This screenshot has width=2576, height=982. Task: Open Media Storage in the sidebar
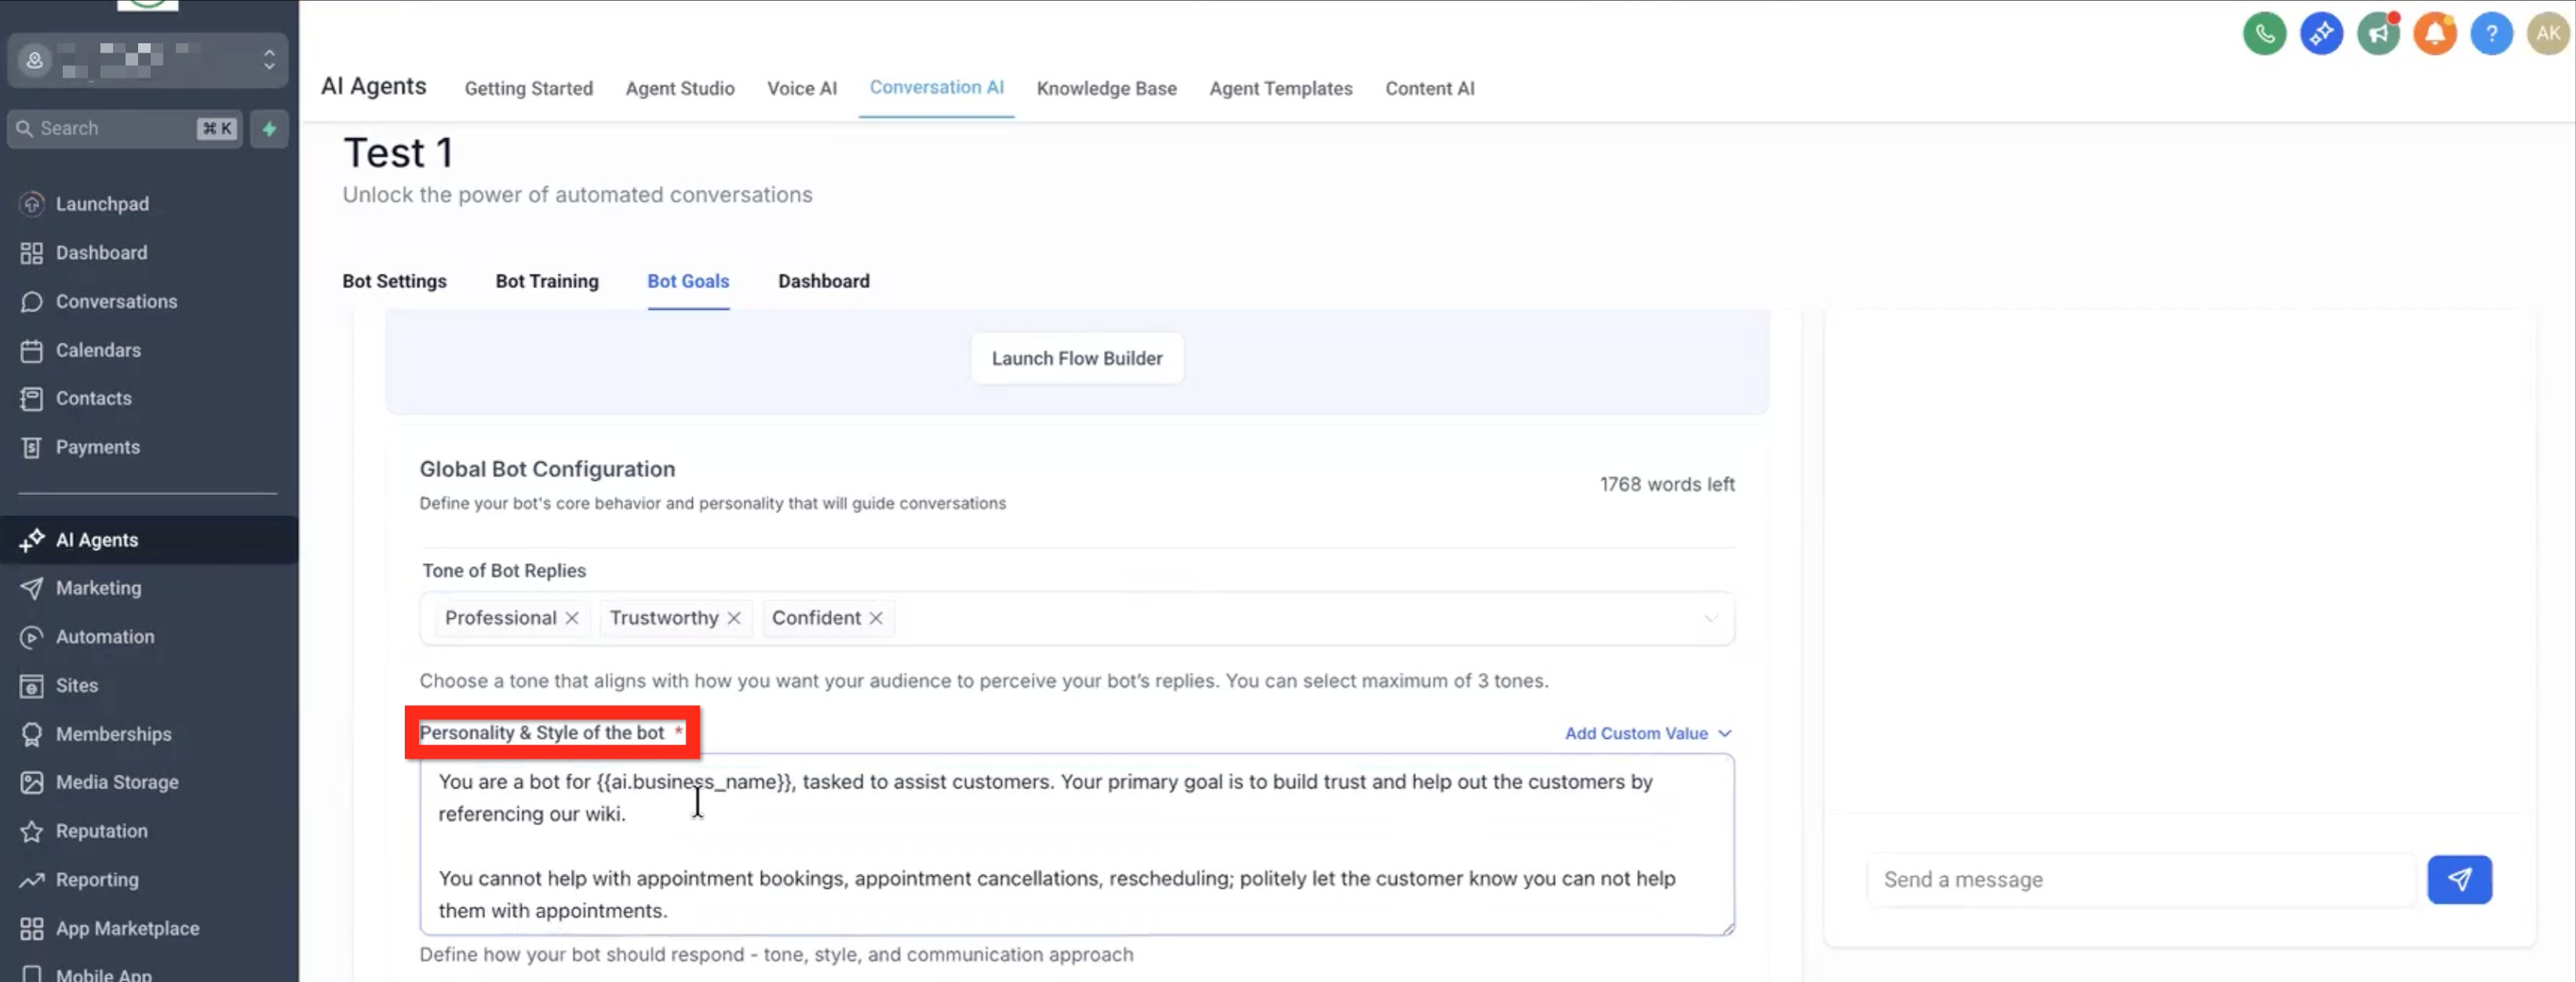coord(116,782)
